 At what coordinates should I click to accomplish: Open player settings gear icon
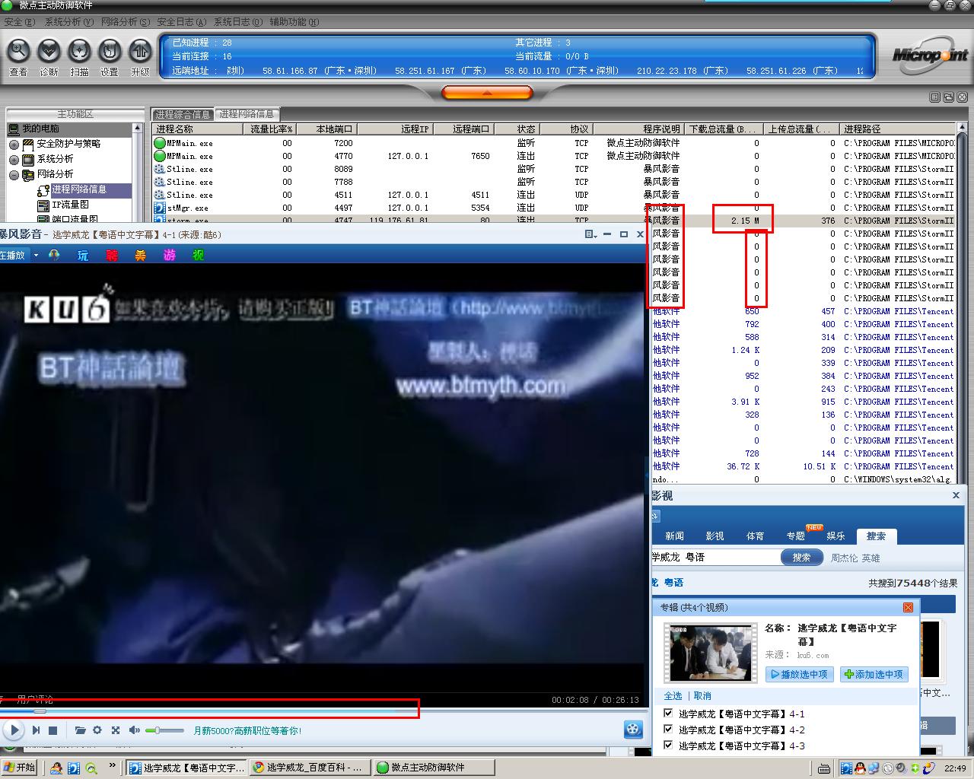(97, 730)
